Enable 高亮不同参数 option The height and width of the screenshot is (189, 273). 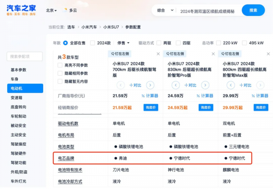click(x=60, y=65)
